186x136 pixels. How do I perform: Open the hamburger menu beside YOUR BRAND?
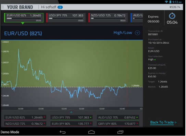coord(3,7)
